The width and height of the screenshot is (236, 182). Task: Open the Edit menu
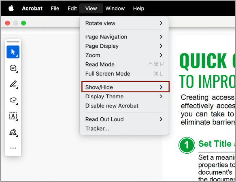pos(72,8)
